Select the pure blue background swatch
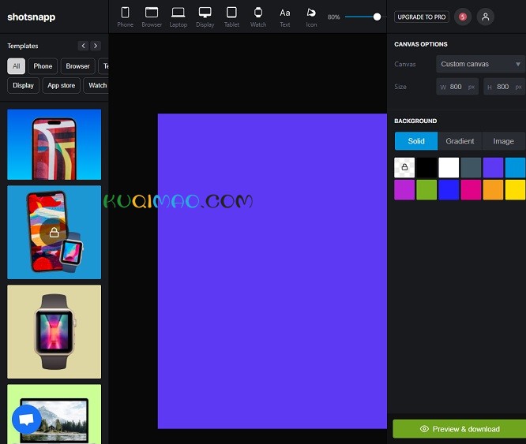This screenshot has width=526, height=444. click(449, 190)
